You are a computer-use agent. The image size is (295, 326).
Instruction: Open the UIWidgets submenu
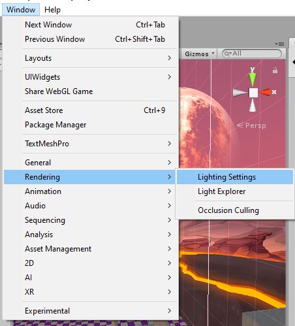click(x=91, y=77)
